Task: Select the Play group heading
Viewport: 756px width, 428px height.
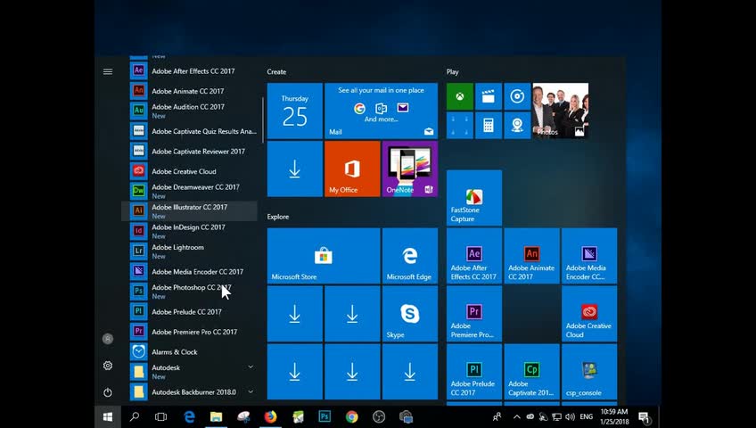Action: point(452,72)
